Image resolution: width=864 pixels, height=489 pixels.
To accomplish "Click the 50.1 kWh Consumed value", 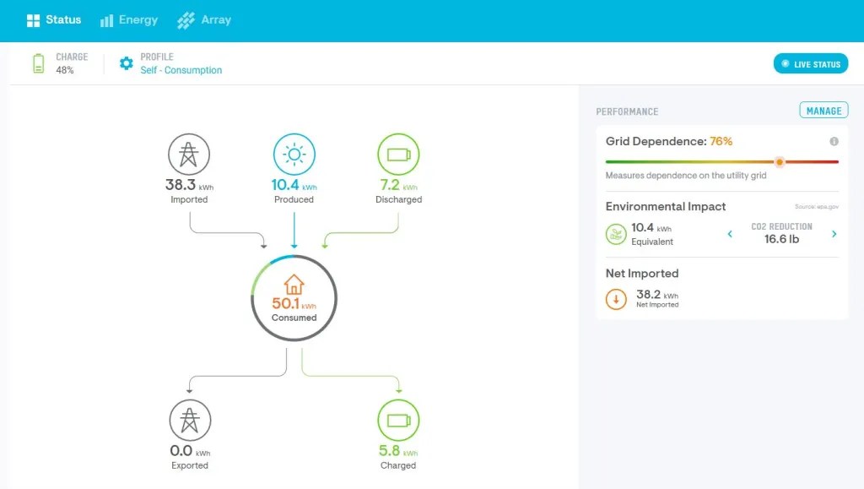I will click(294, 303).
